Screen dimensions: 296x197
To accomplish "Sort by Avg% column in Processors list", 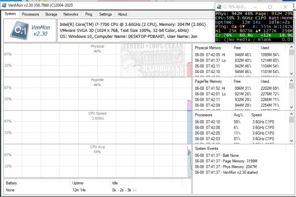I will (x=239, y=114).
